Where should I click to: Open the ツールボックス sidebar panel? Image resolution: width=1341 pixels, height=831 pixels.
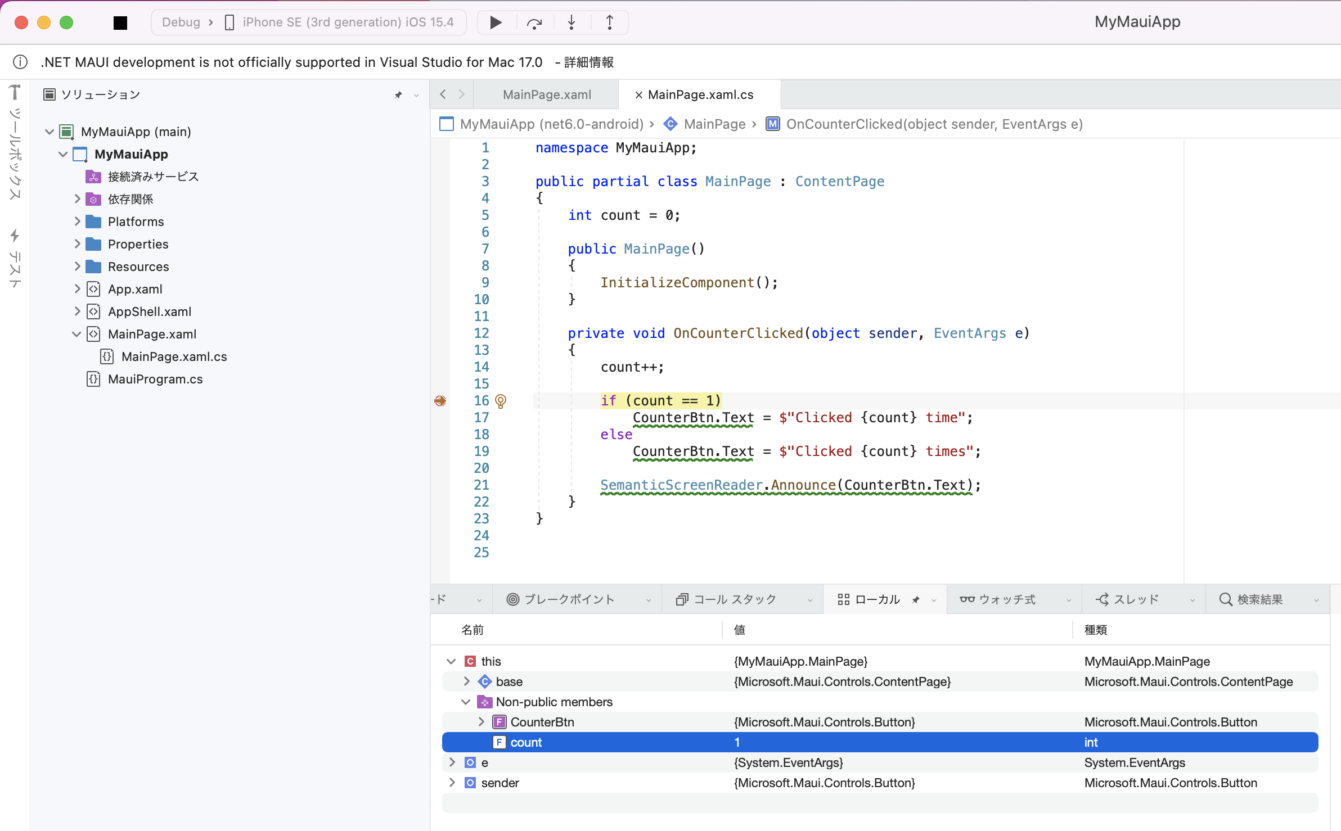[x=15, y=141]
